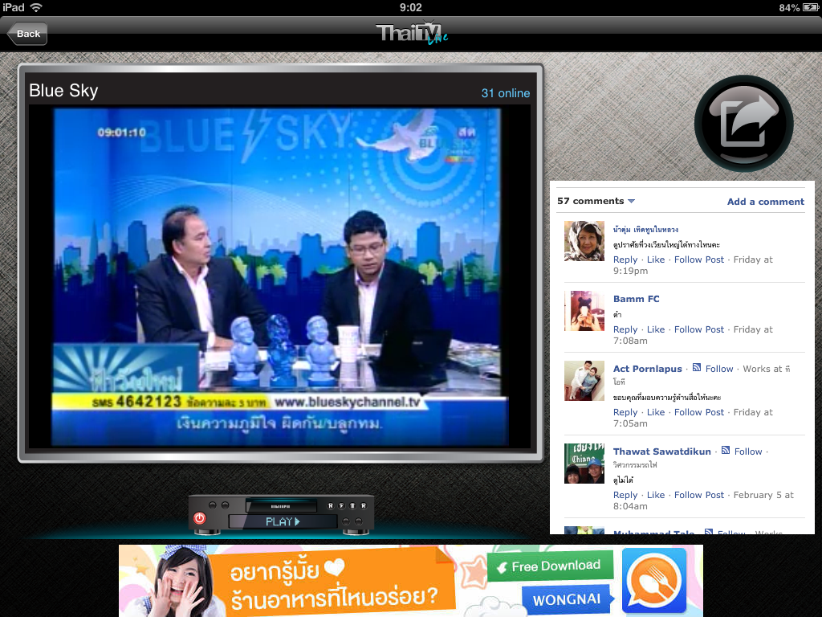Viewport: 822px width, 617px height.
Task: Tap the avatar of the first commenter
Action: point(584,241)
